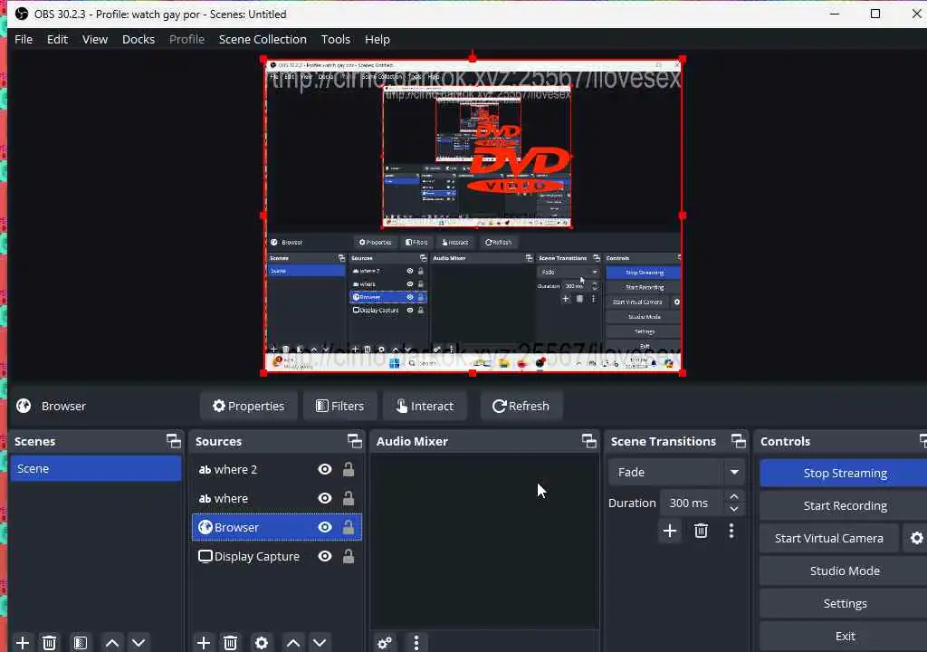Move selected source down
The height and width of the screenshot is (652, 927).
pyautogui.click(x=320, y=643)
